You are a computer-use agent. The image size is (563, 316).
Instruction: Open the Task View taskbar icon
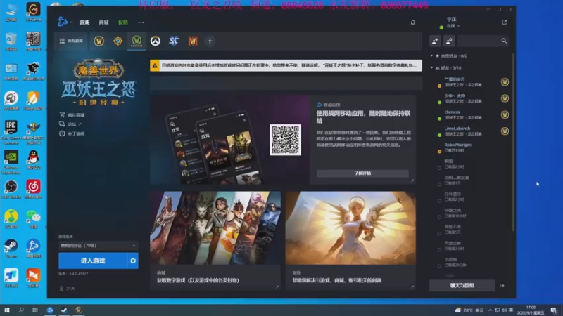(34, 310)
